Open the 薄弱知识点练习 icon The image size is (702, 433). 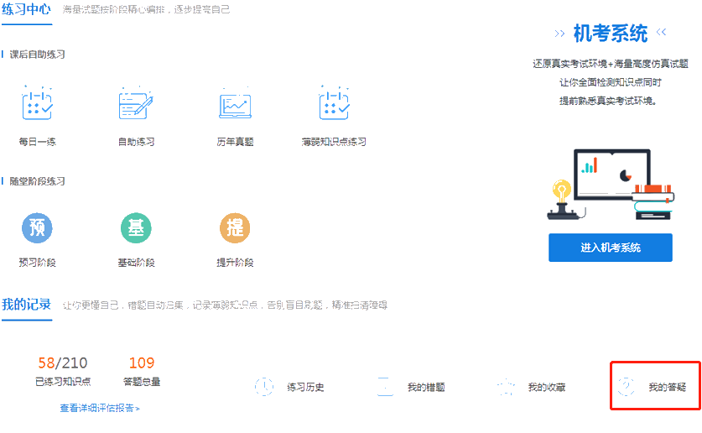(x=334, y=102)
